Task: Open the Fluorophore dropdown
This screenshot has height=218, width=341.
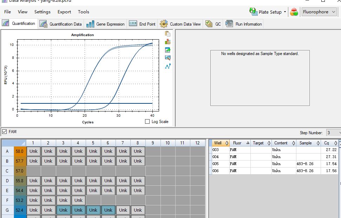Action: point(319,12)
